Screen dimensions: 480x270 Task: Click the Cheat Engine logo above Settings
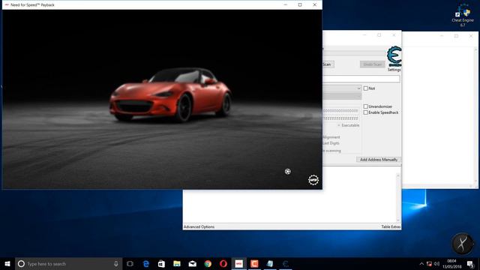[394, 56]
